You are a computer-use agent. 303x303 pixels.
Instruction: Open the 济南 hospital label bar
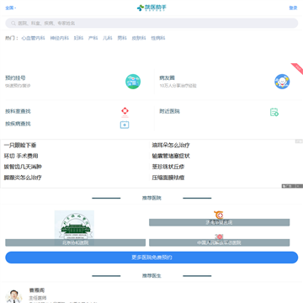(219, 222)
